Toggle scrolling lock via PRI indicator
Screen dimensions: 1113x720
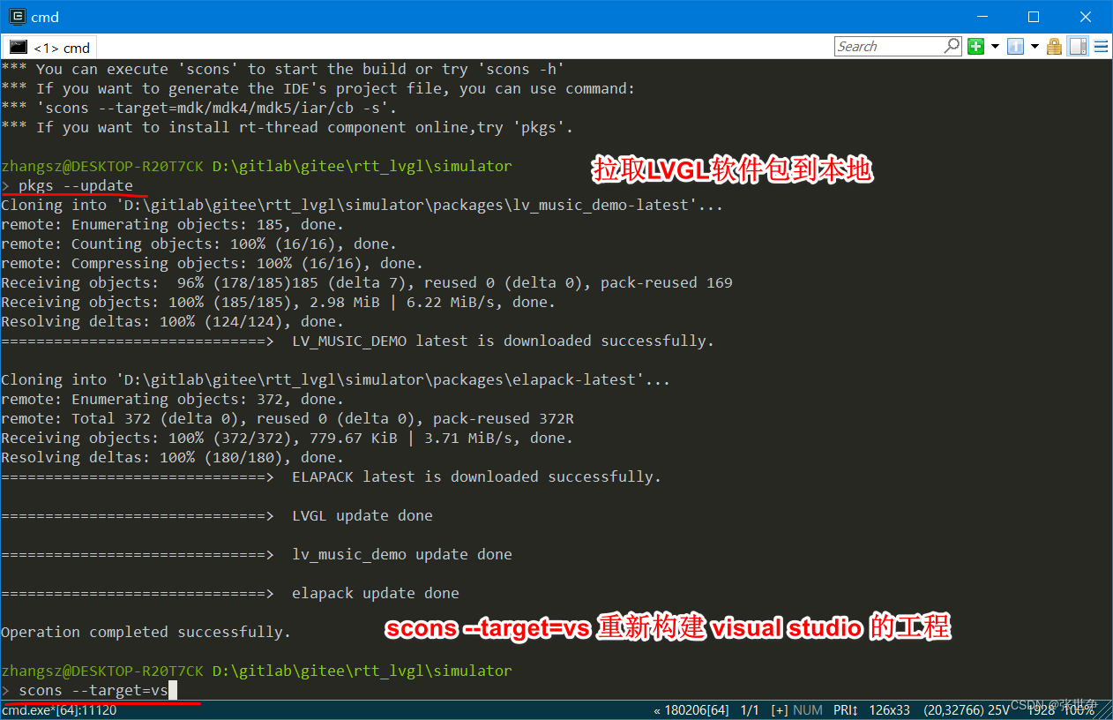[844, 710]
